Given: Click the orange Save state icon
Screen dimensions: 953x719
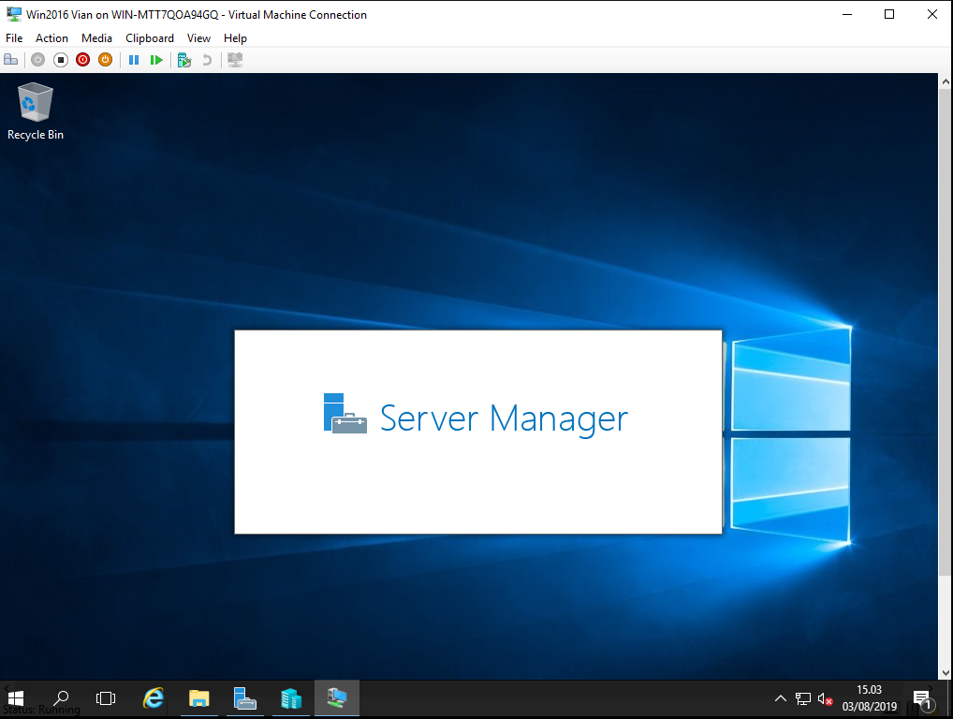Looking at the screenshot, I should [x=105, y=59].
